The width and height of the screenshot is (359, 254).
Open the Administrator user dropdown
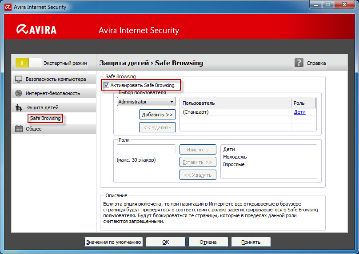(146, 102)
